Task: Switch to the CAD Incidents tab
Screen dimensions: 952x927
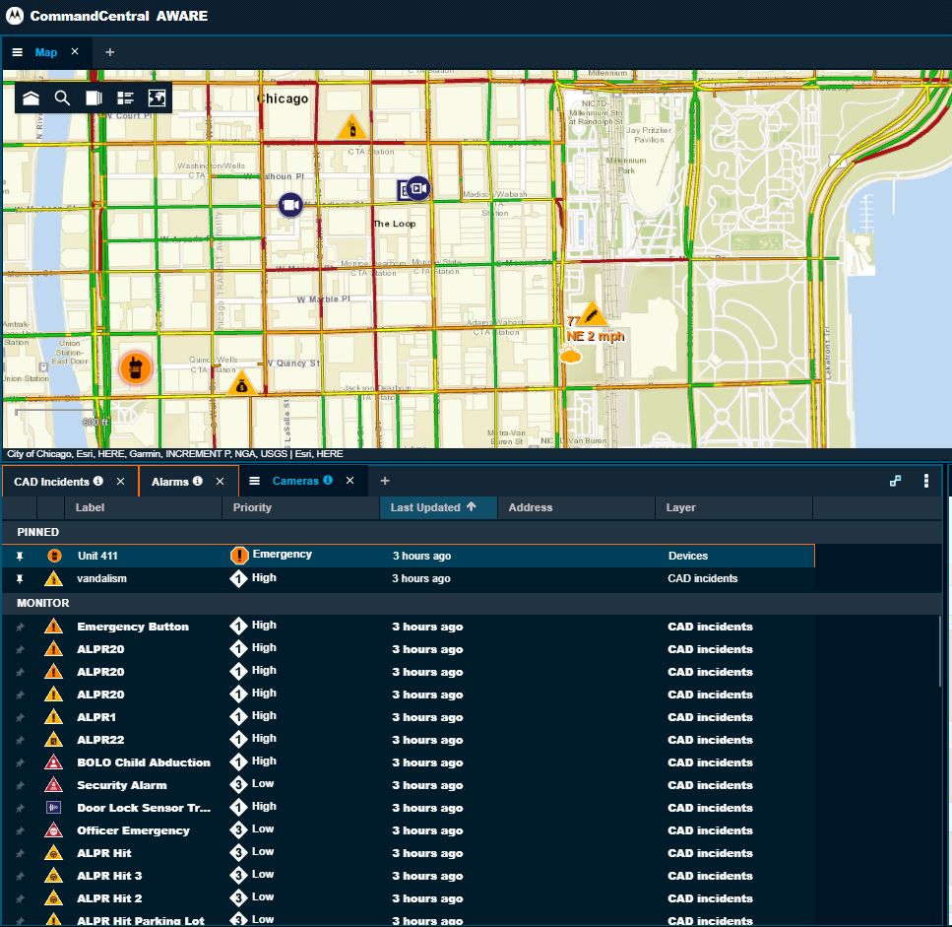Action: pos(51,482)
